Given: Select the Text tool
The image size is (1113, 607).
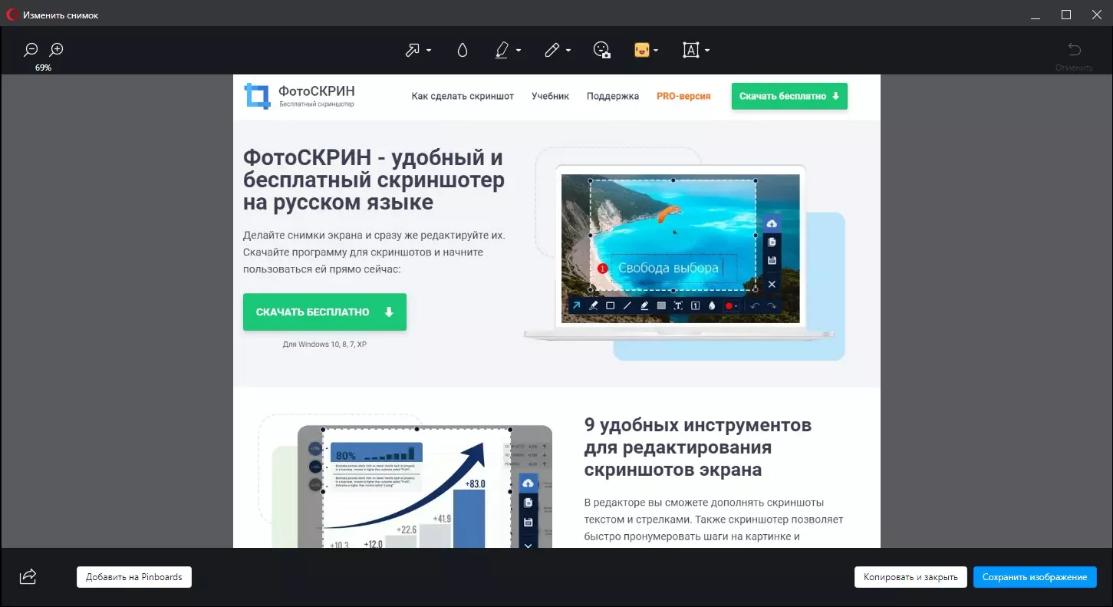Looking at the screenshot, I should 691,49.
